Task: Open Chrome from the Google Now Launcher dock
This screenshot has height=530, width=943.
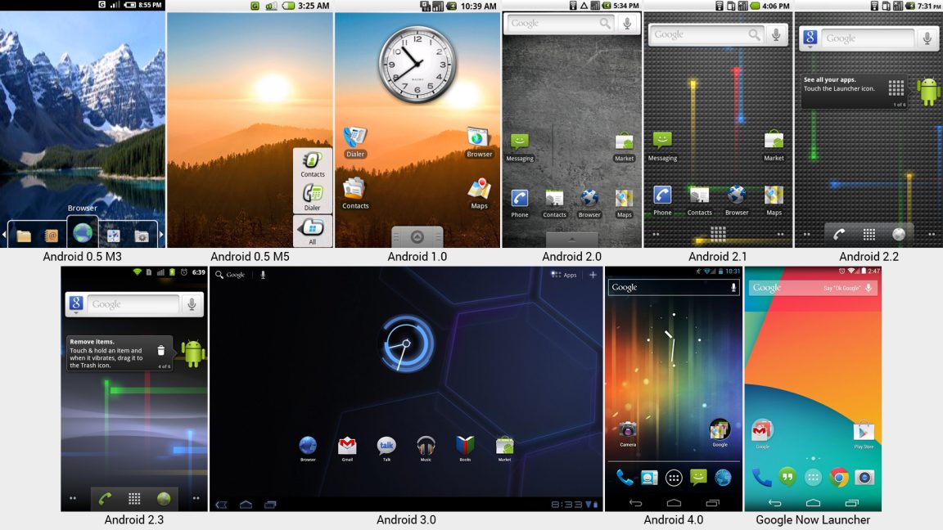Action: click(x=841, y=475)
